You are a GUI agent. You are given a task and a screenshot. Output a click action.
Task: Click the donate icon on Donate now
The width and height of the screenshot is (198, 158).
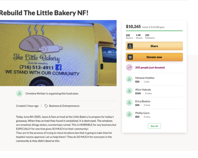coord(130,57)
